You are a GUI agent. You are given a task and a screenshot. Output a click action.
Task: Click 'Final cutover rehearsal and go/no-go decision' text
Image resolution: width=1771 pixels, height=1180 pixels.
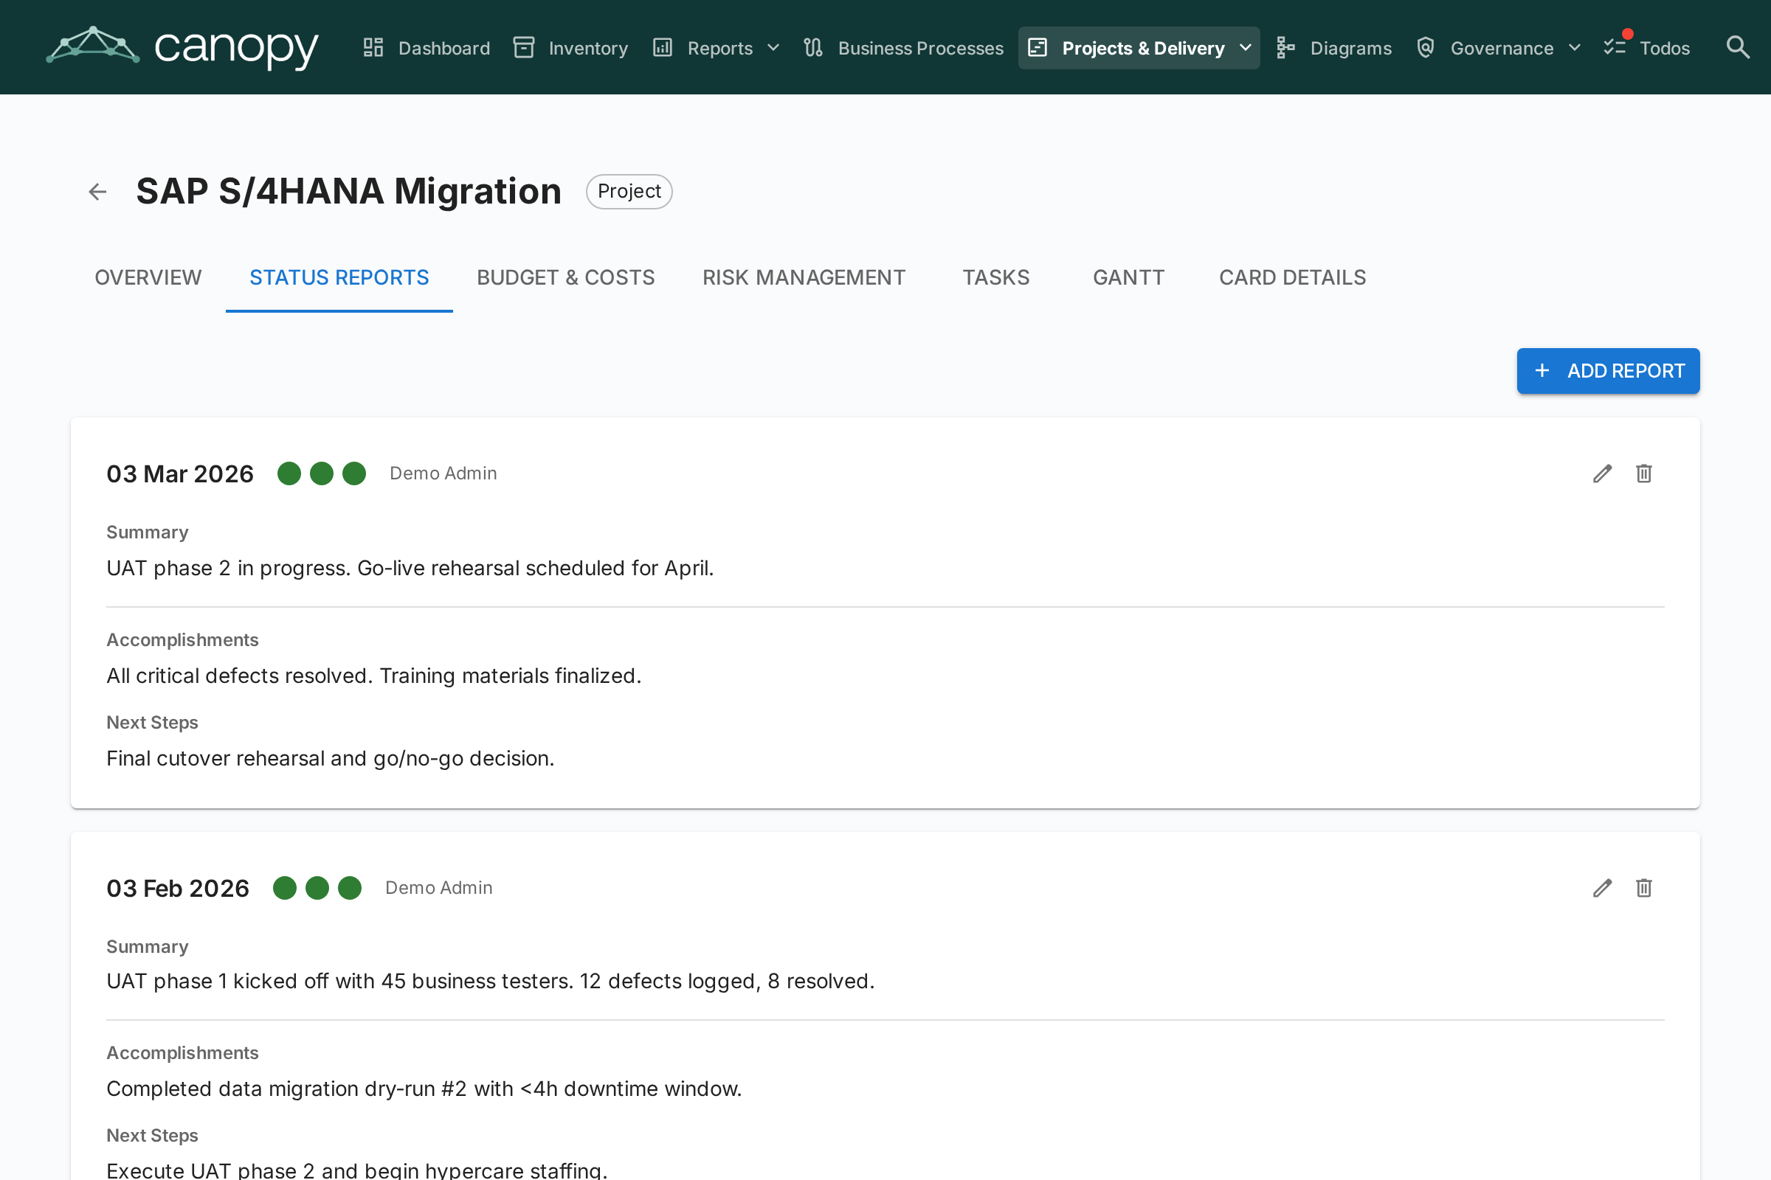coord(331,759)
